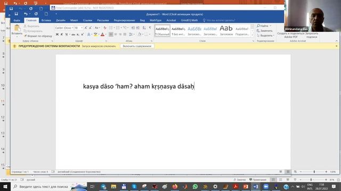Increase font size with the grow-font icon
The image size is (341, 191).
86,28
